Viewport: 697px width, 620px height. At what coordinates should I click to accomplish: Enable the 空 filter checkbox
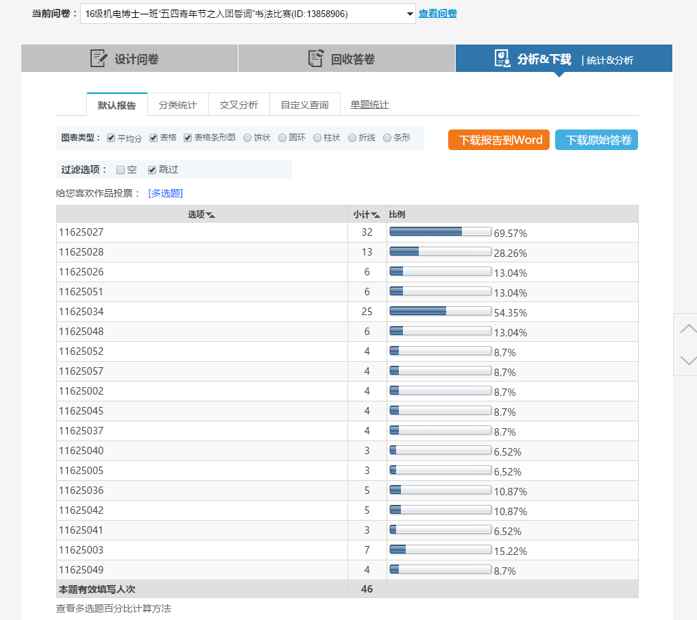tap(121, 170)
